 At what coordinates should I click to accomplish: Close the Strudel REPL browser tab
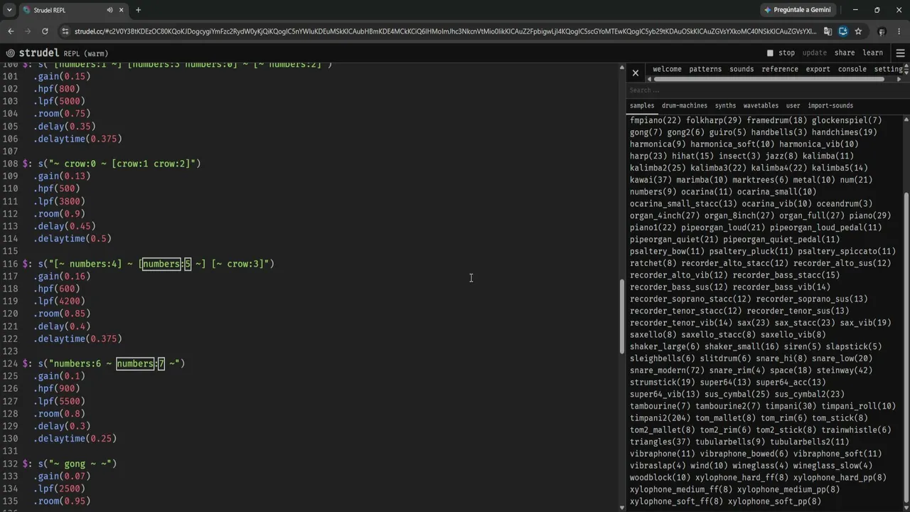click(122, 10)
